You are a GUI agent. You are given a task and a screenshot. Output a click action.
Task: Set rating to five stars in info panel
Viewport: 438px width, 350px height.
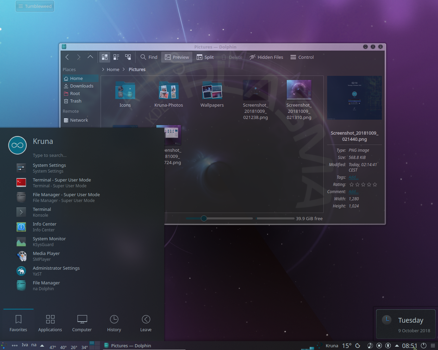tap(375, 185)
